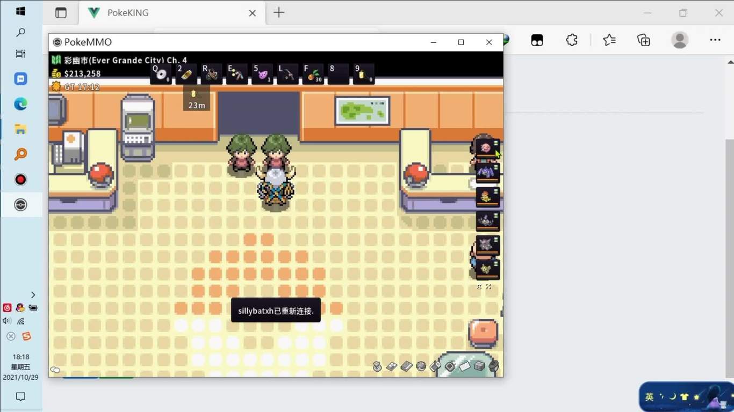Image resolution: width=734 pixels, height=412 pixels.
Task: Open browser Settings and more menu
Action: [715, 40]
